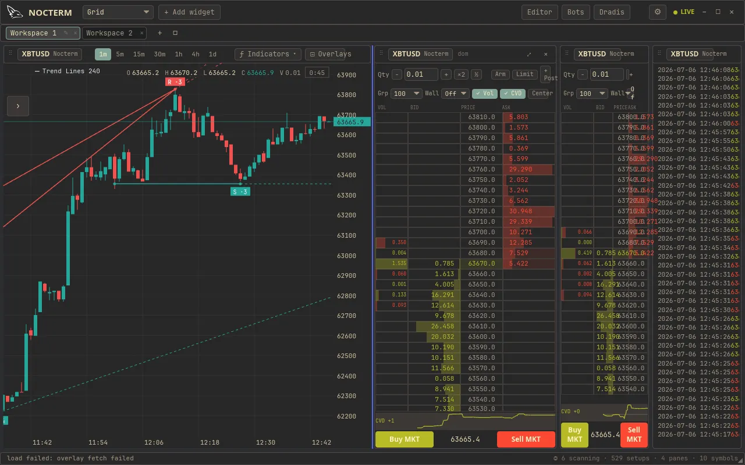Rename Workspace 1 with the pencil icon
Viewport: 745px width, 465px height.
coord(66,33)
